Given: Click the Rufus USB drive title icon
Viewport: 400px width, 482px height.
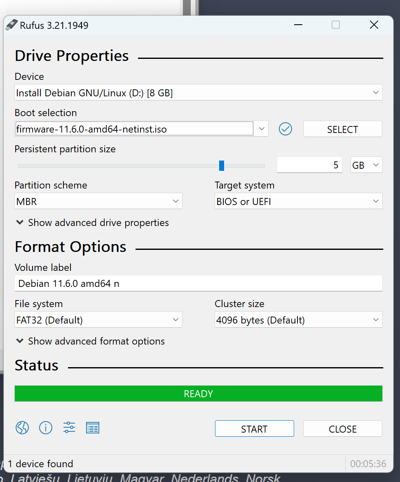Looking at the screenshot, I should (12, 26).
